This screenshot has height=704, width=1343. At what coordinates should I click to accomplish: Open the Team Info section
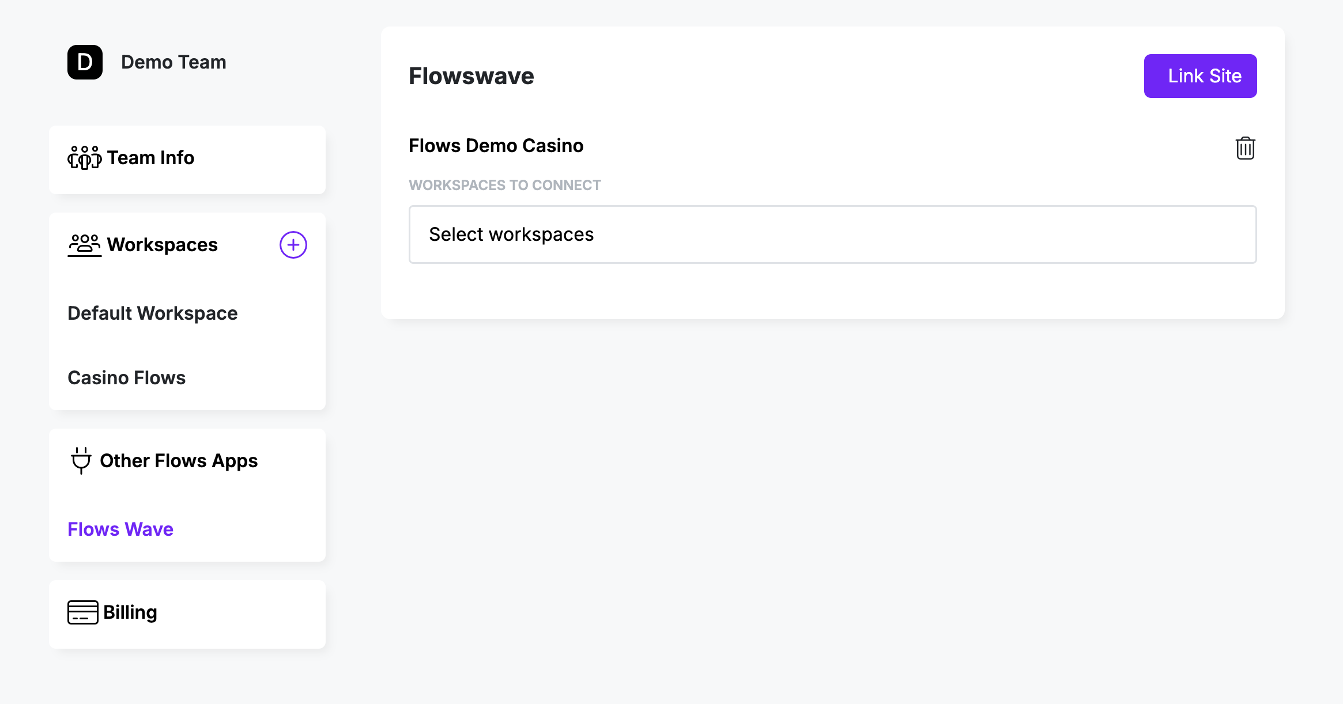click(x=151, y=158)
